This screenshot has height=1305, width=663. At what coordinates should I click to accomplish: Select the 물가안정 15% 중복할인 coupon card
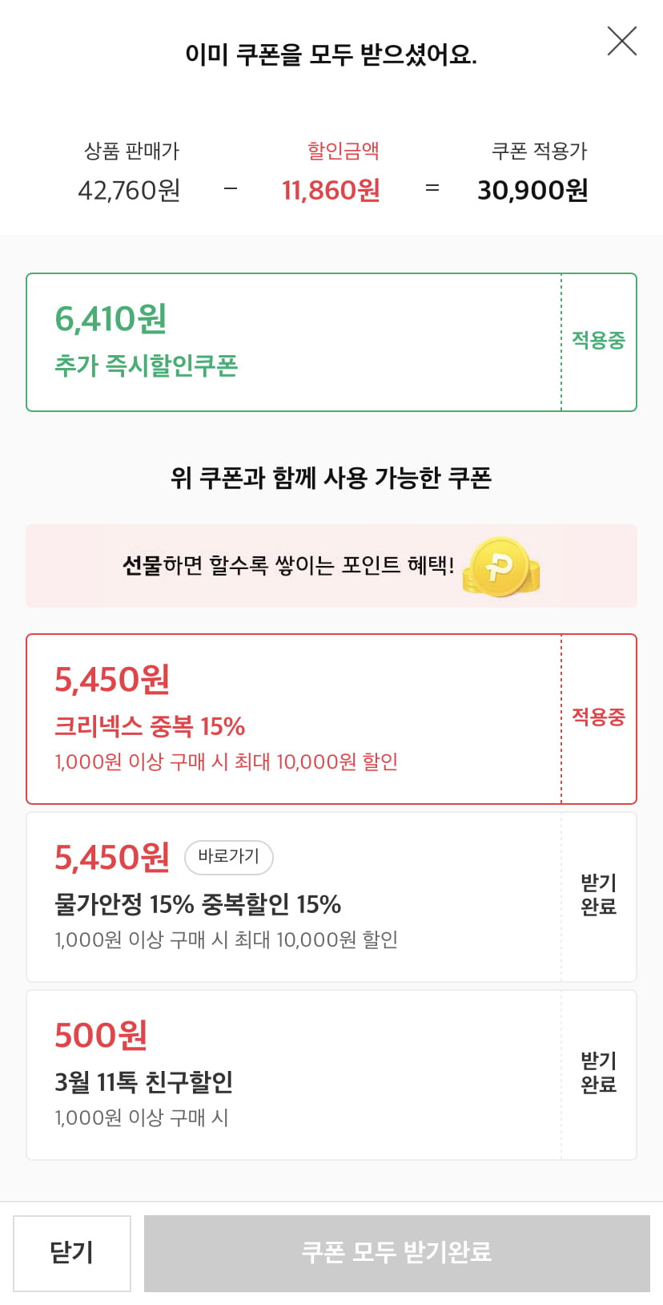click(x=331, y=897)
